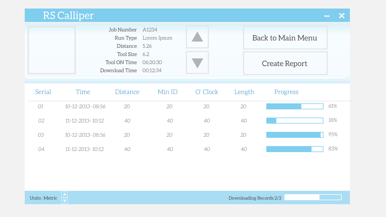Sort by Length column header
386x217 pixels.
pyautogui.click(x=244, y=92)
